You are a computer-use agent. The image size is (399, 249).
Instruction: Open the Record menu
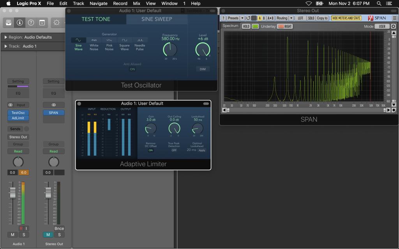coord(120,4)
